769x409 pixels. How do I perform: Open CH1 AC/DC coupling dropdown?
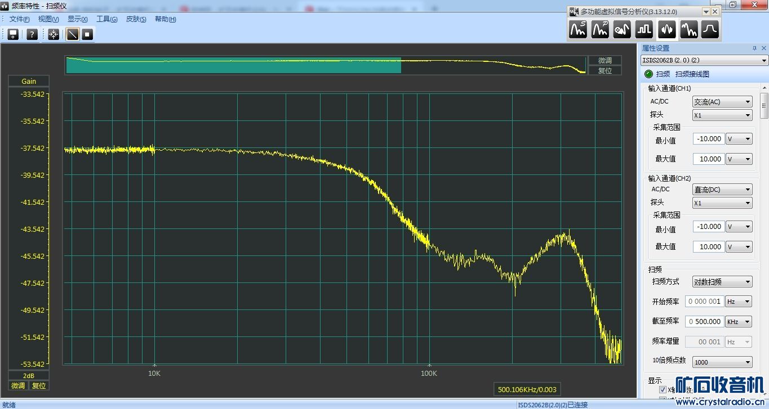(722, 102)
